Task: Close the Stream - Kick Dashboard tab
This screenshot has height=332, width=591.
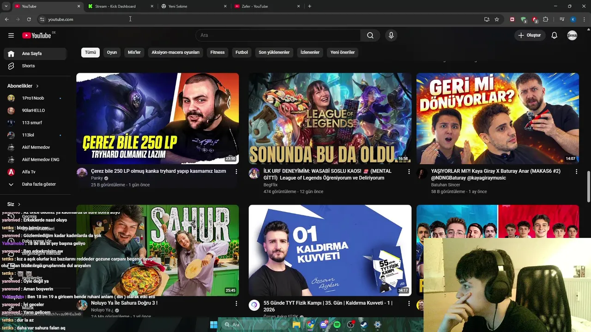Action: (x=152, y=6)
